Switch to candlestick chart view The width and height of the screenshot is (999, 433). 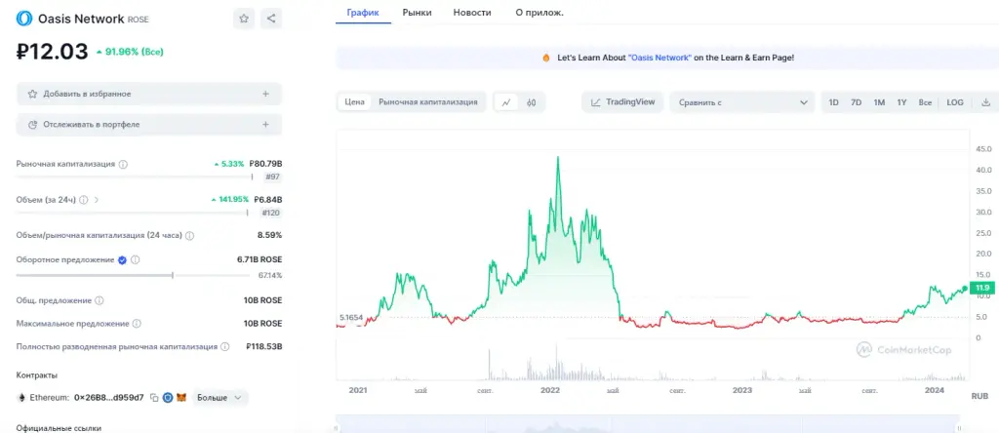click(532, 101)
